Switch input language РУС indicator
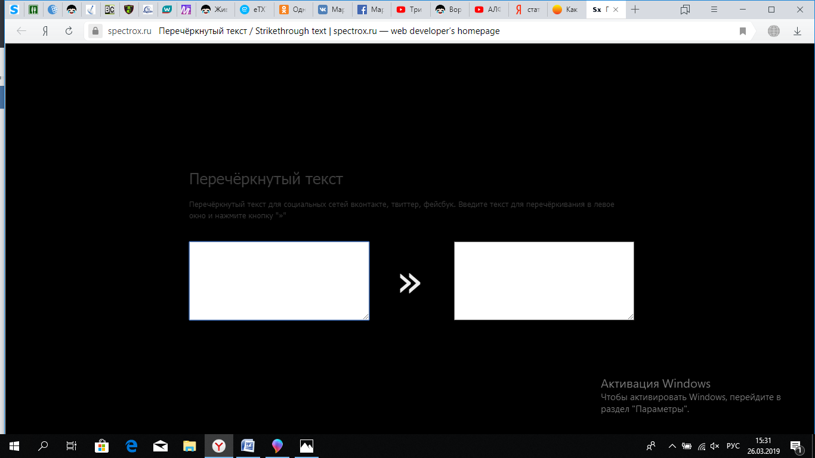Viewport: 815px width, 458px height. [x=733, y=445]
